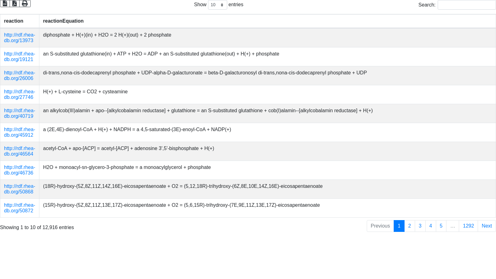Go to page 5 of results

click(x=441, y=226)
